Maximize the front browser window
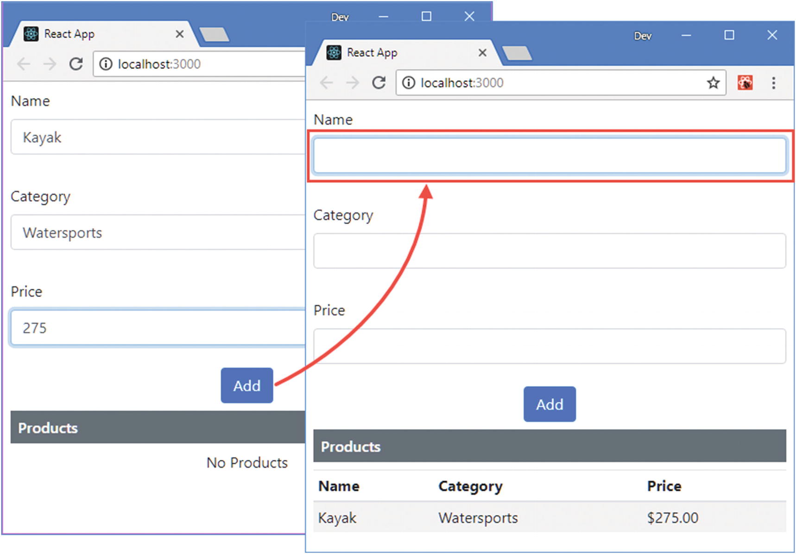This screenshot has width=796, height=554. tap(729, 35)
